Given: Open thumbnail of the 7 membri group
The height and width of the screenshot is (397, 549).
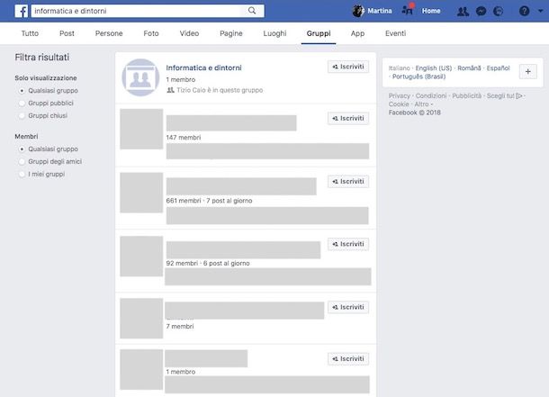Looking at the screenshot, I should point(141,319).
